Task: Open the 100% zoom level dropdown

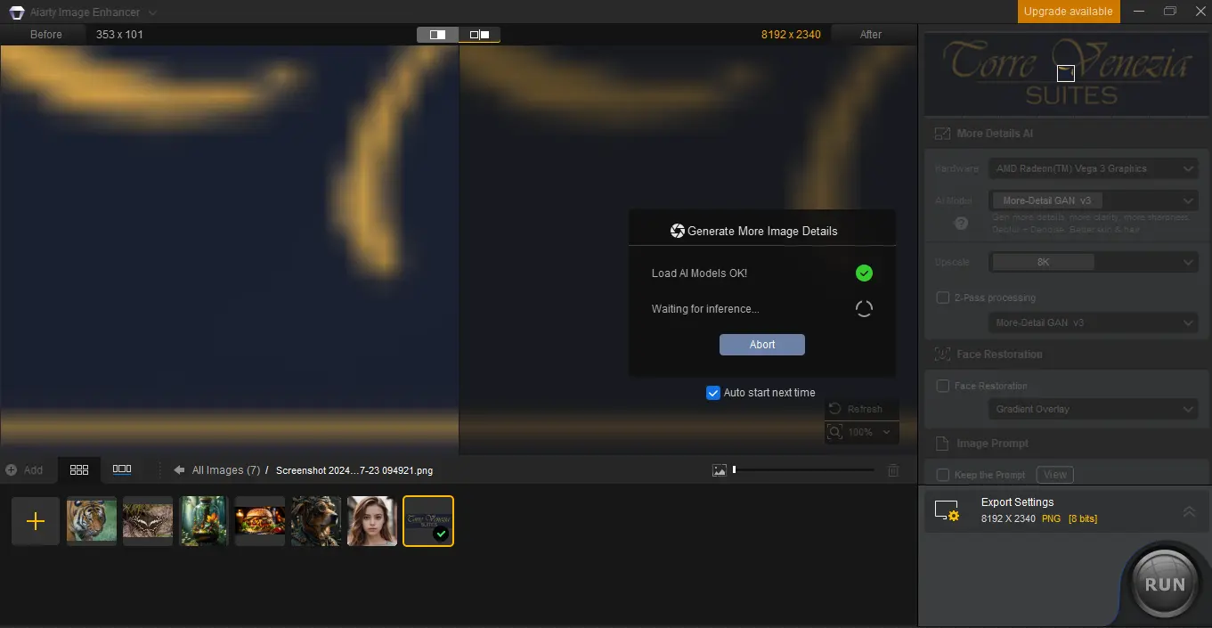Action: pos(871,432)
